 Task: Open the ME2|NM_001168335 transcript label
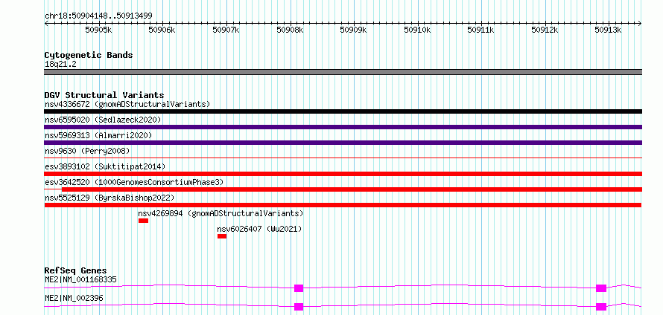(x=80, y=279)
